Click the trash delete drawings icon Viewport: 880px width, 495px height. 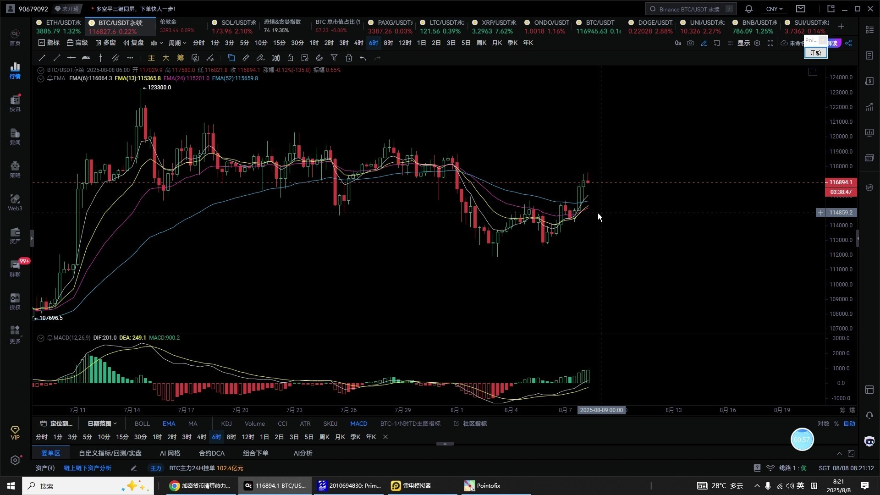tap(349, 58)
